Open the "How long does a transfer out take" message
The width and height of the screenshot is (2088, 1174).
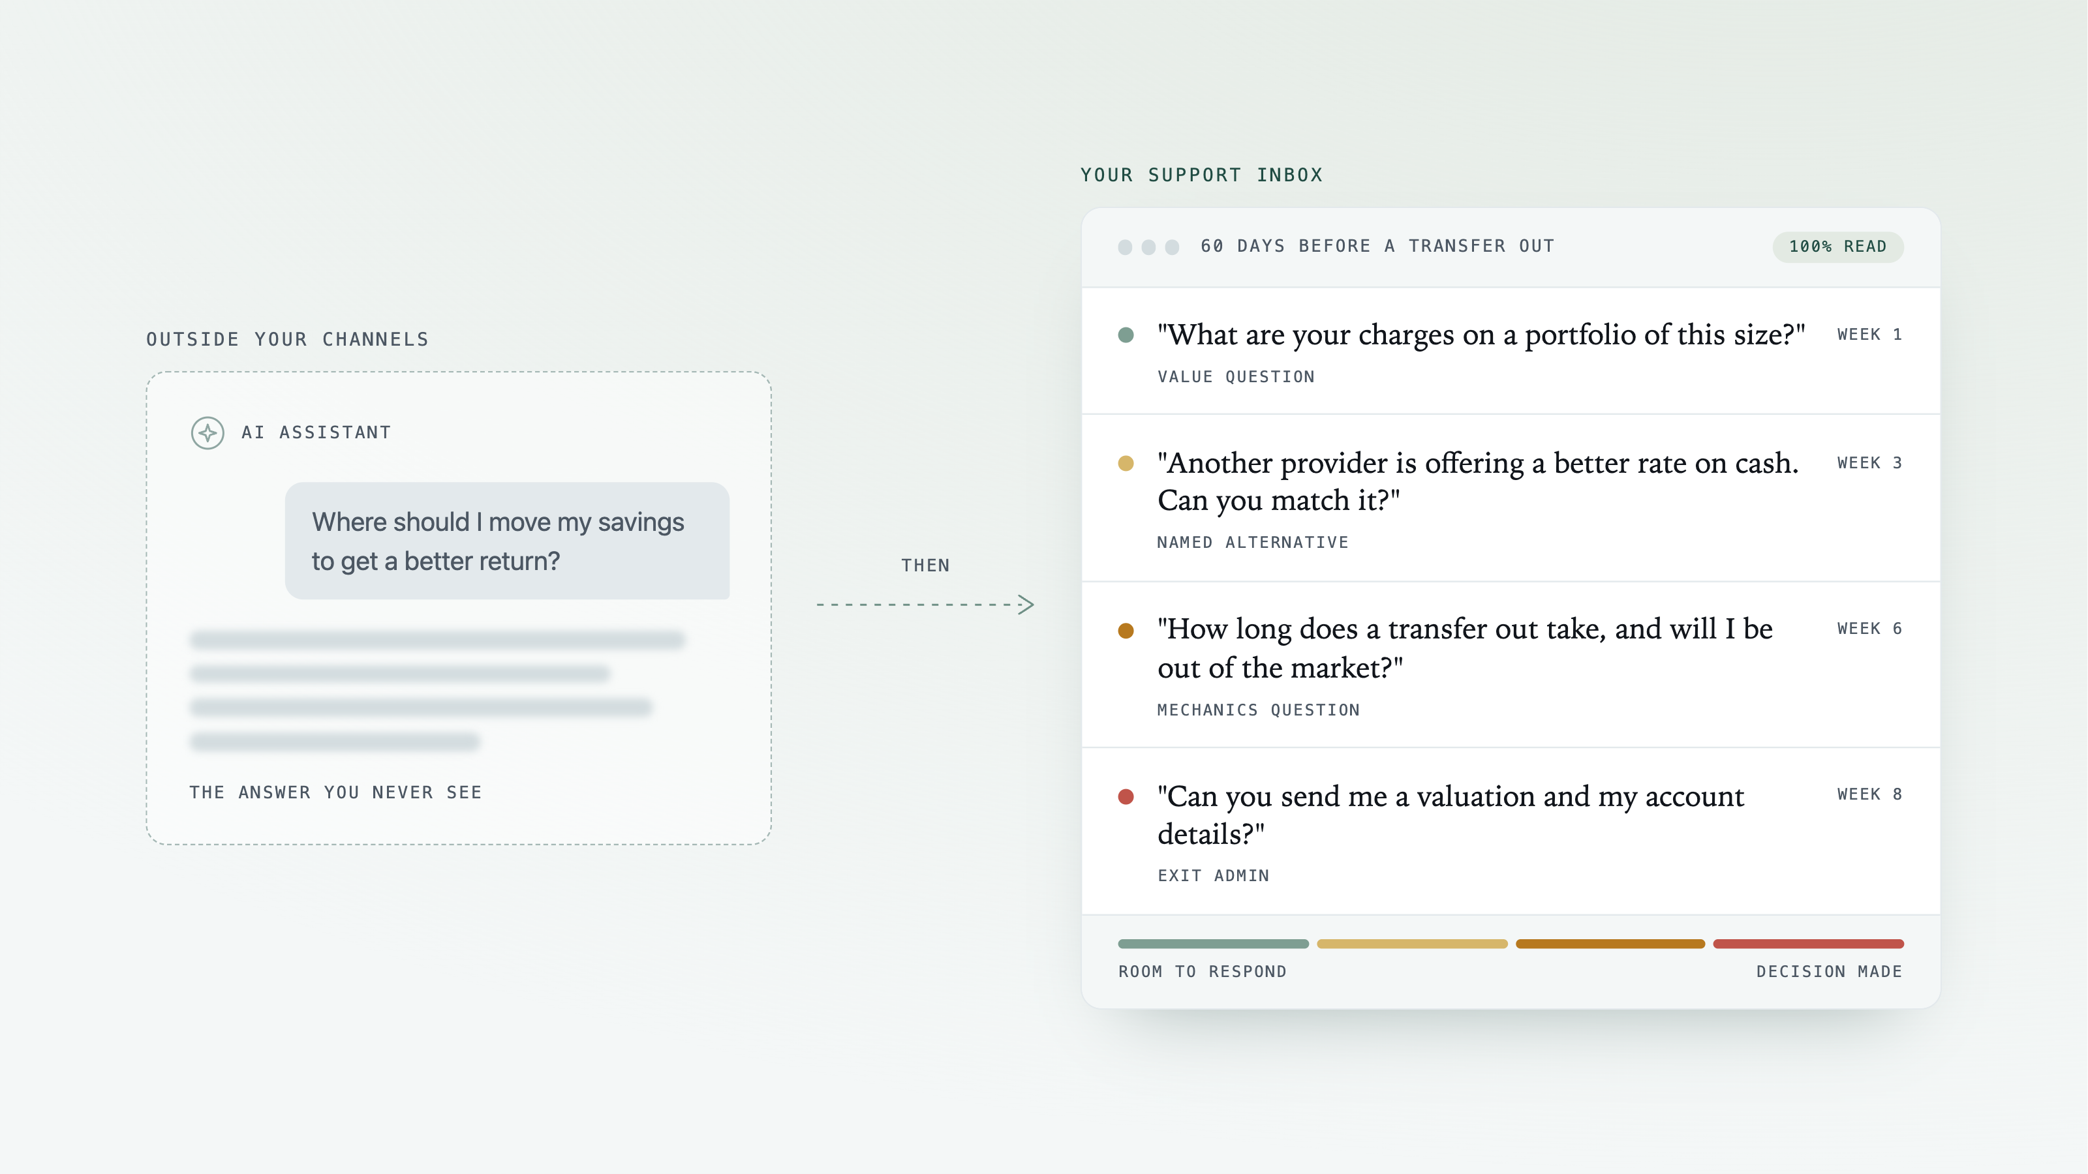[x=1511, y=665]
